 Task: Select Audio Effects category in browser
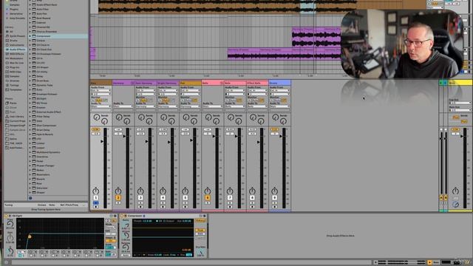pyautogui.click(x=16, y=50)
